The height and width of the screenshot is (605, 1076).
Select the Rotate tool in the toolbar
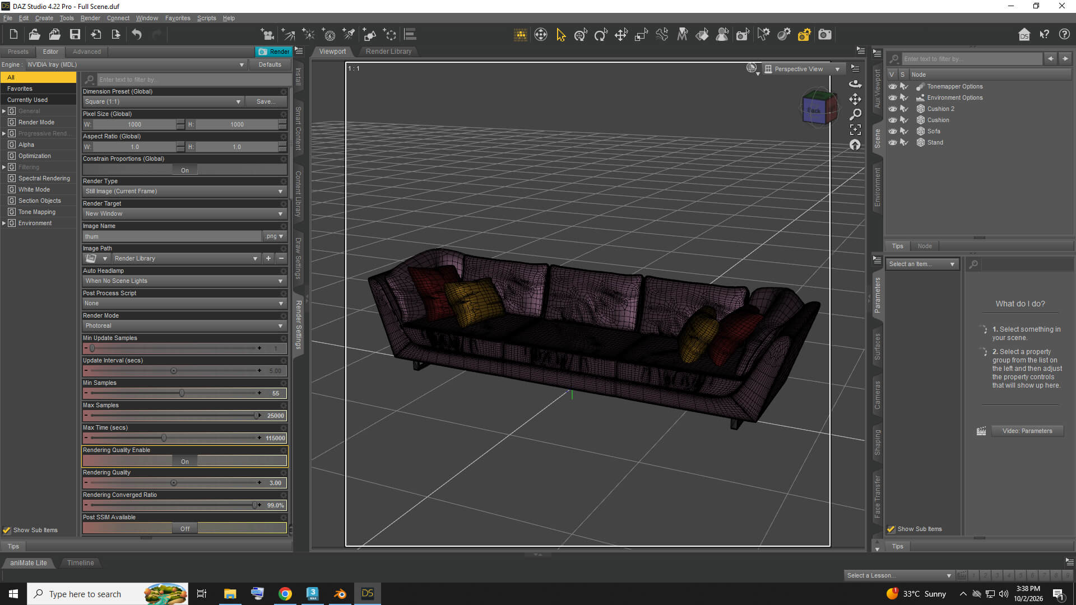(601, 35)
